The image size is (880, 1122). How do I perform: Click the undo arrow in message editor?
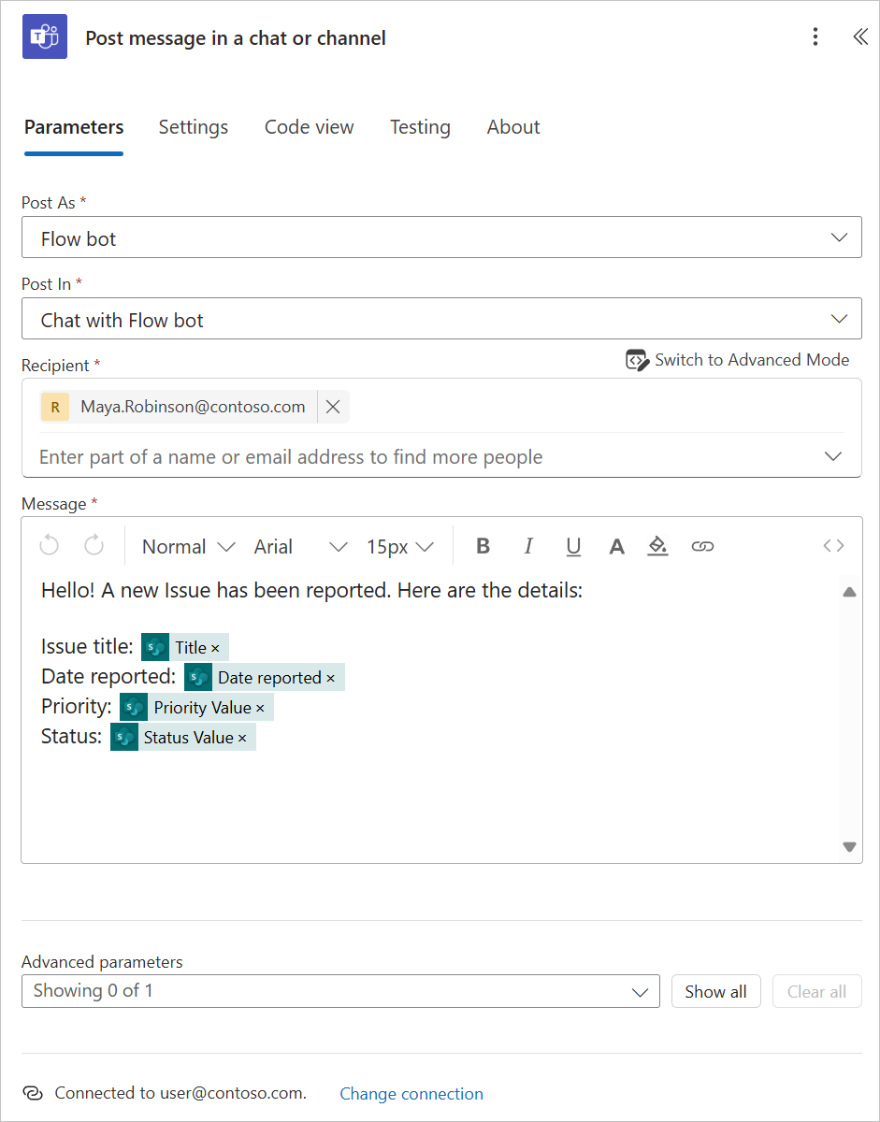(x=49, y=545)
